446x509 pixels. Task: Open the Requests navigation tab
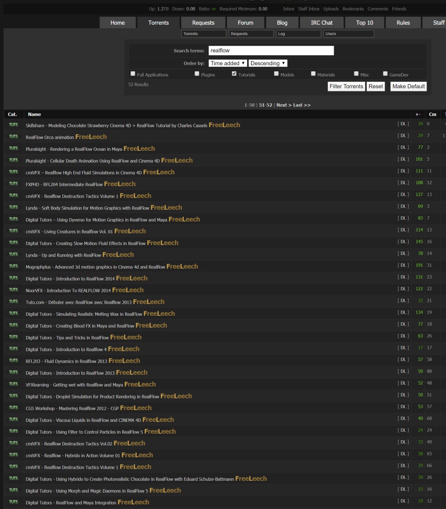pyautogui.click(x=203, y=23)
